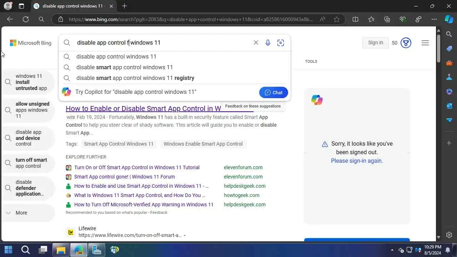Show hidden system tray icons
This screenshot has width=457, height=257.
[x=392, y=250]
